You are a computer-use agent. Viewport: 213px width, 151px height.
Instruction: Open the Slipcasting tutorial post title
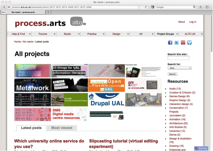coord(123,144)
